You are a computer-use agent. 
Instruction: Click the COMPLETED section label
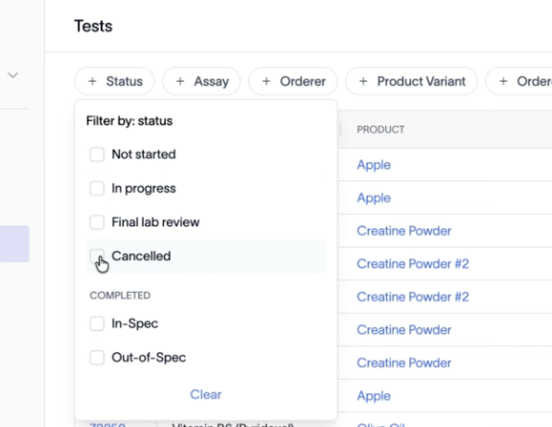[120, 296]
